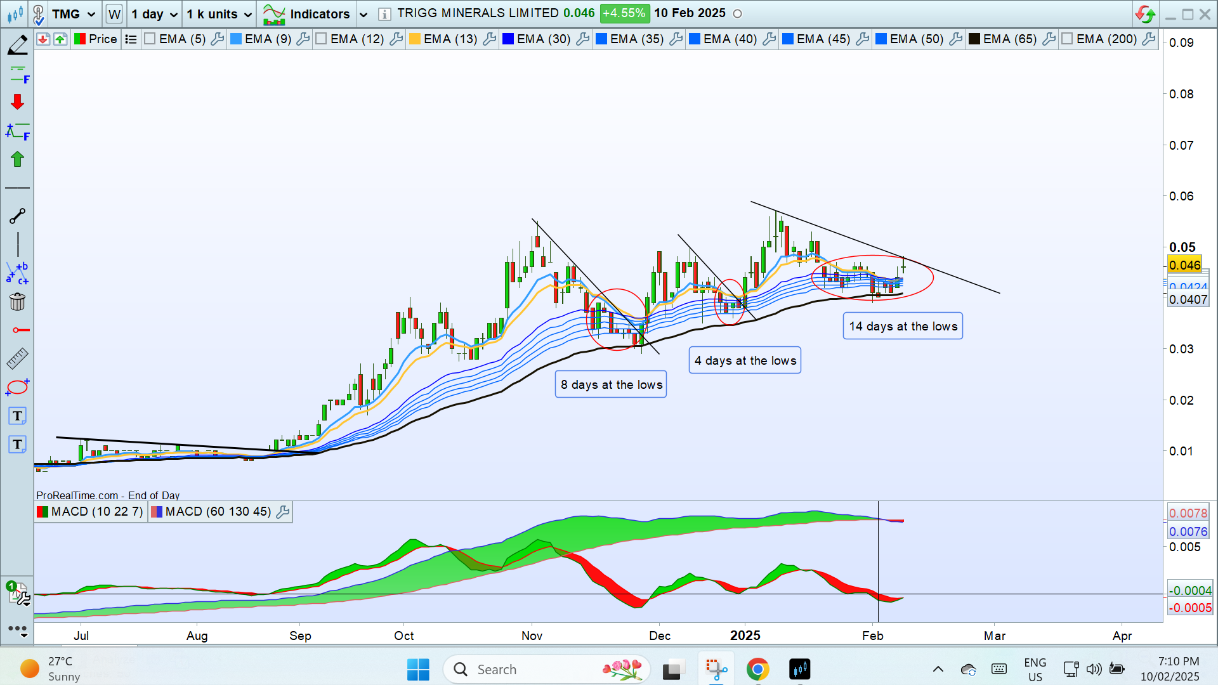
Task: Click the EMA (40) label
Action: pyautogui.click(x=730, y=39)
